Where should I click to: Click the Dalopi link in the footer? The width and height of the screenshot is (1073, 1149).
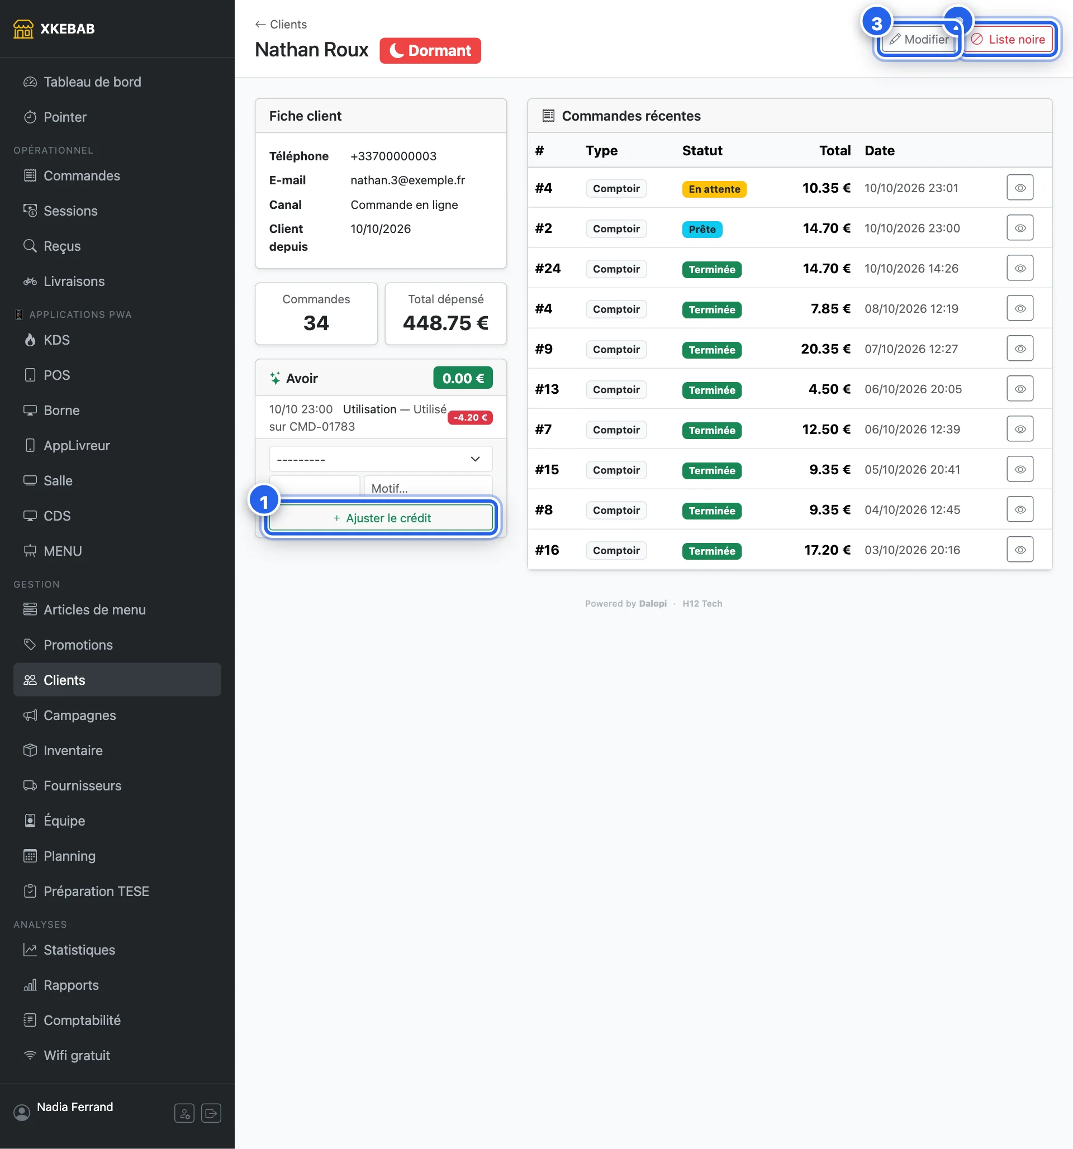point(653,603)
